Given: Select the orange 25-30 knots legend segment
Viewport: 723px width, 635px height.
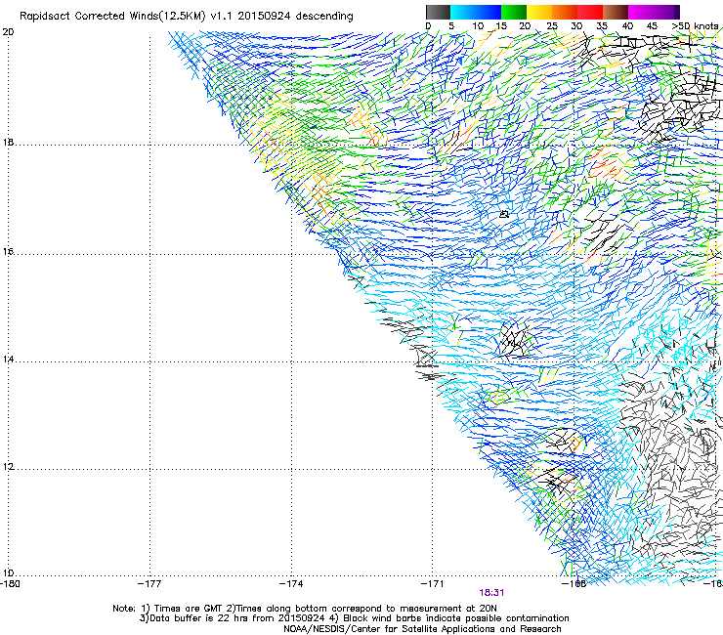Looking at the screenshot, I should (565, 12).
